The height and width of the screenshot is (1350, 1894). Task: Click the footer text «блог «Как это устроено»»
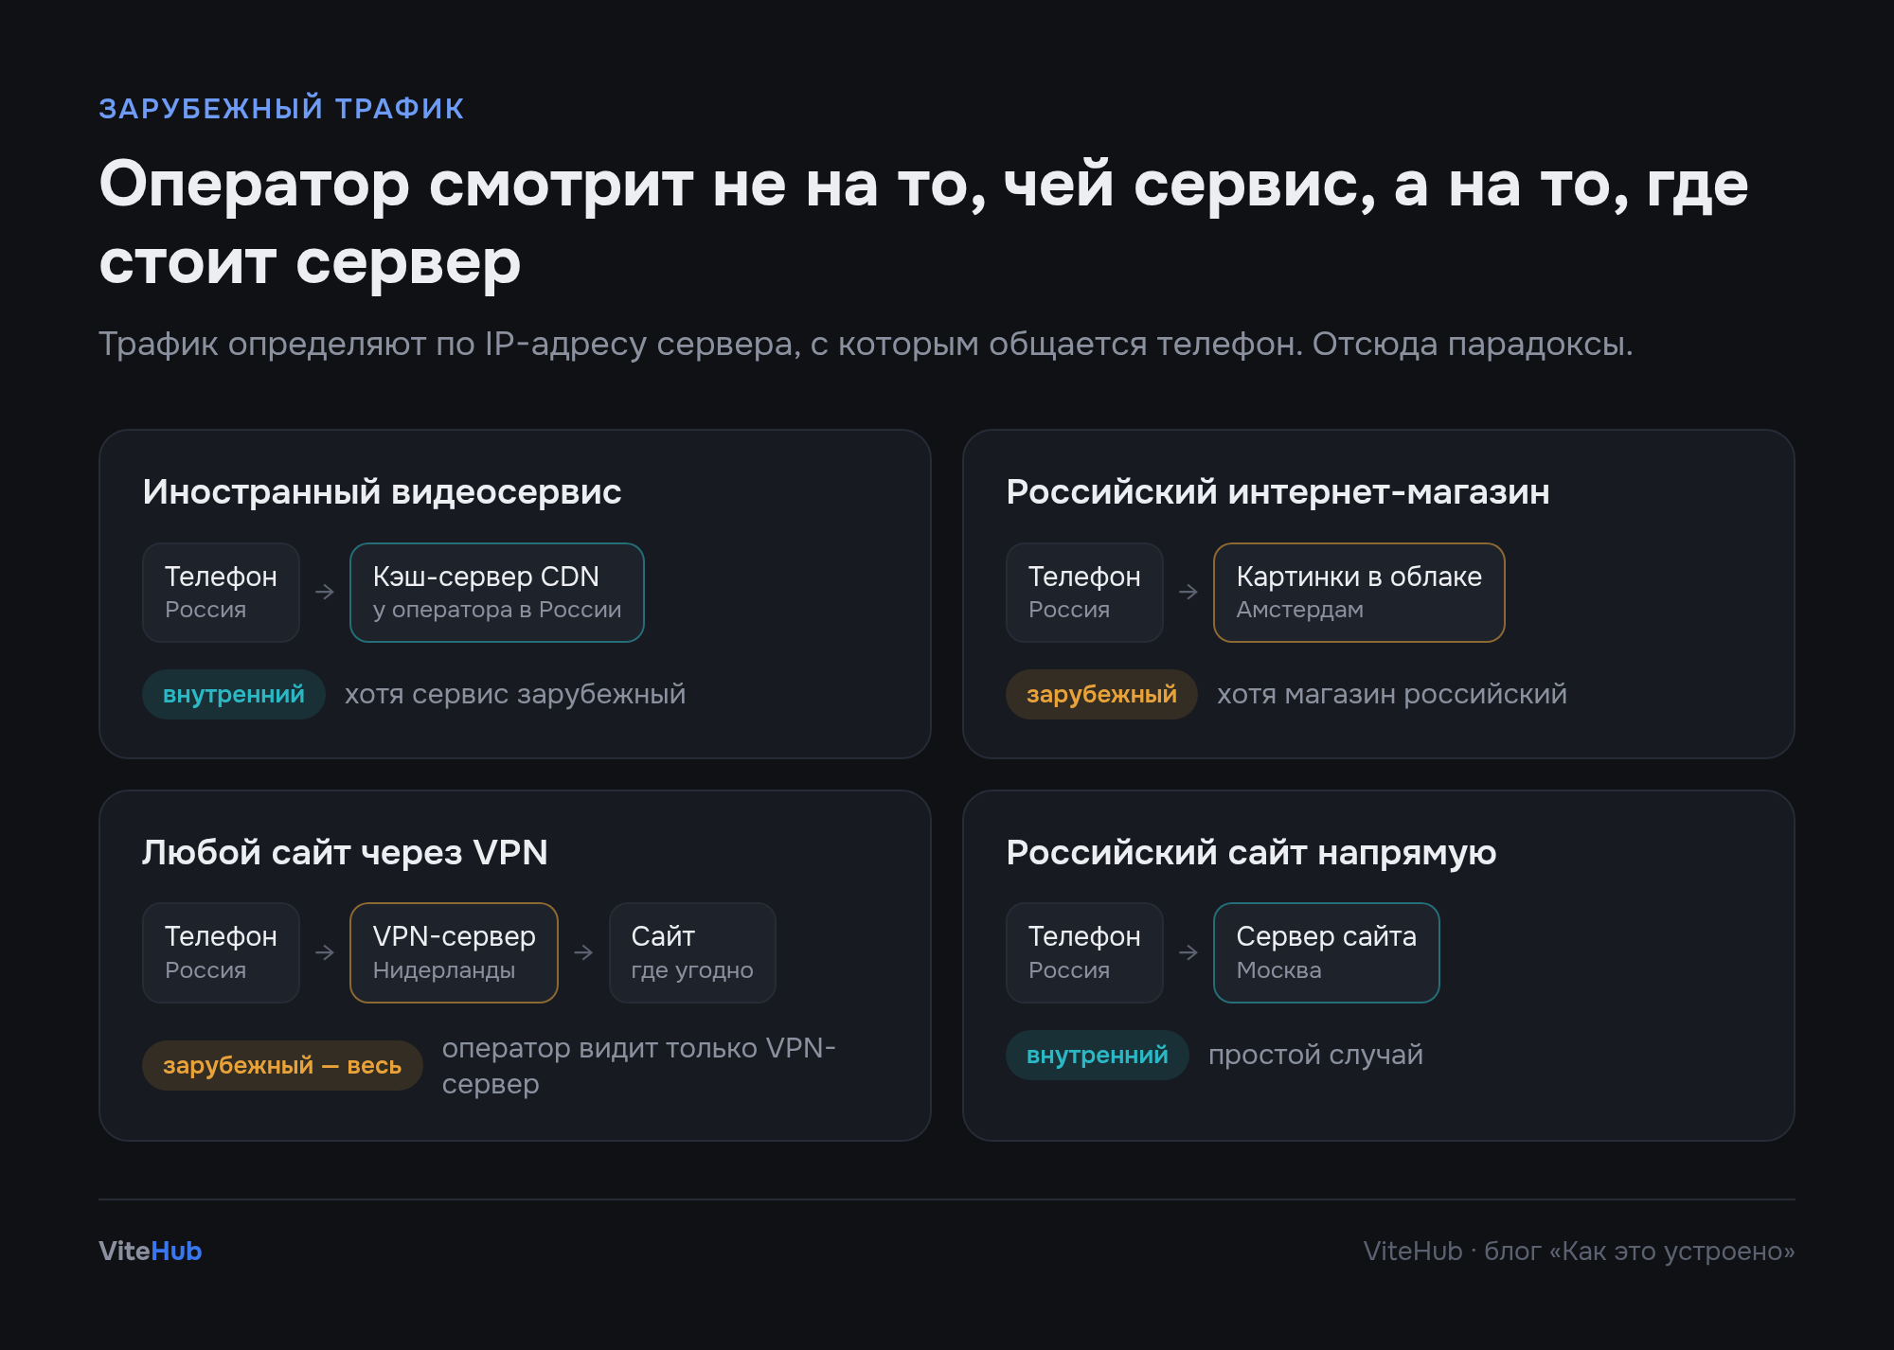coord(1639,1252)
